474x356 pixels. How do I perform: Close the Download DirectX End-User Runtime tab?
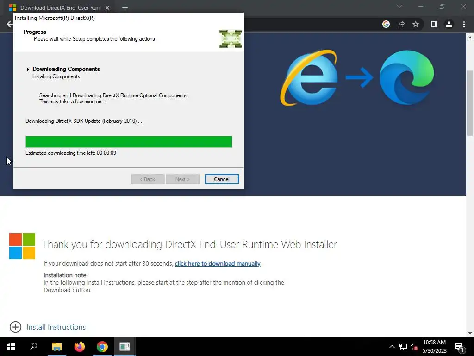(107, 8)
